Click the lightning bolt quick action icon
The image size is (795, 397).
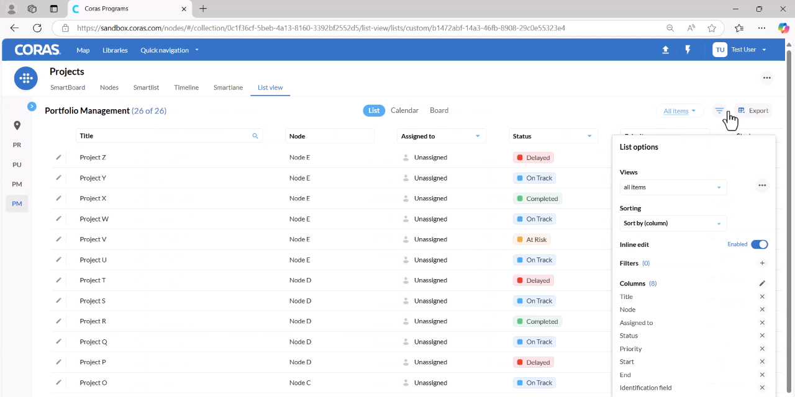pos(688,50)
